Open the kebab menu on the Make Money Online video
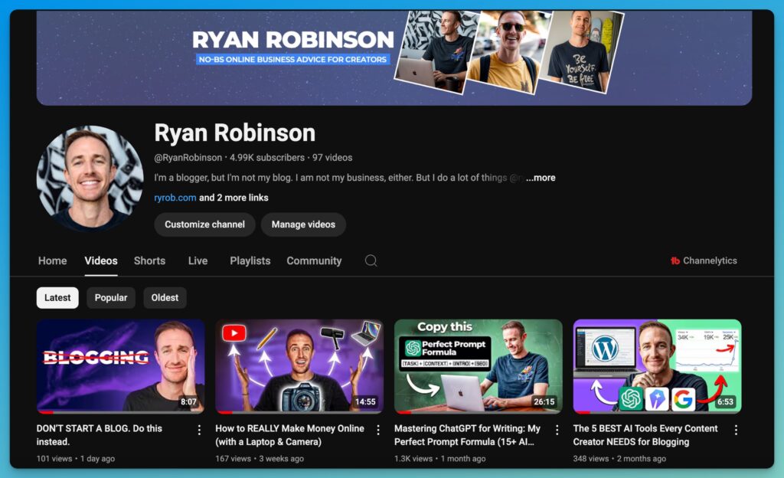Image resolution: width=784 pixels, height=478 pixels. (378, 431)
